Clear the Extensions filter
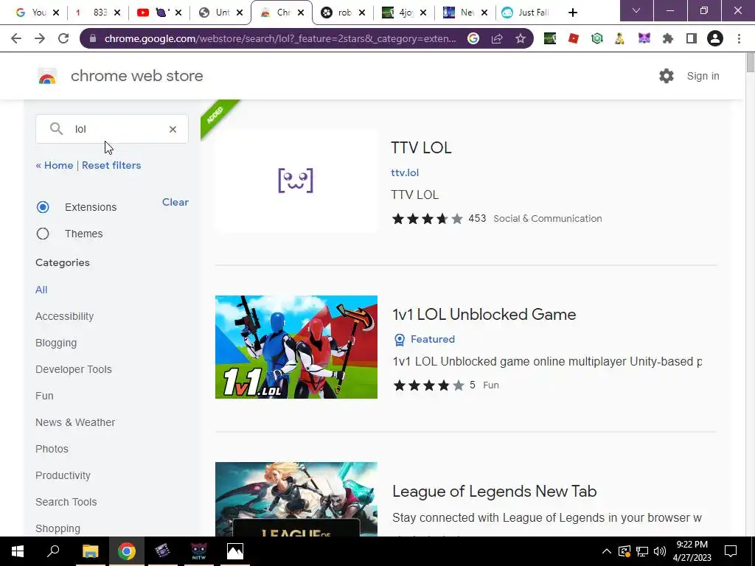755x566 pixels. point(175,202)
